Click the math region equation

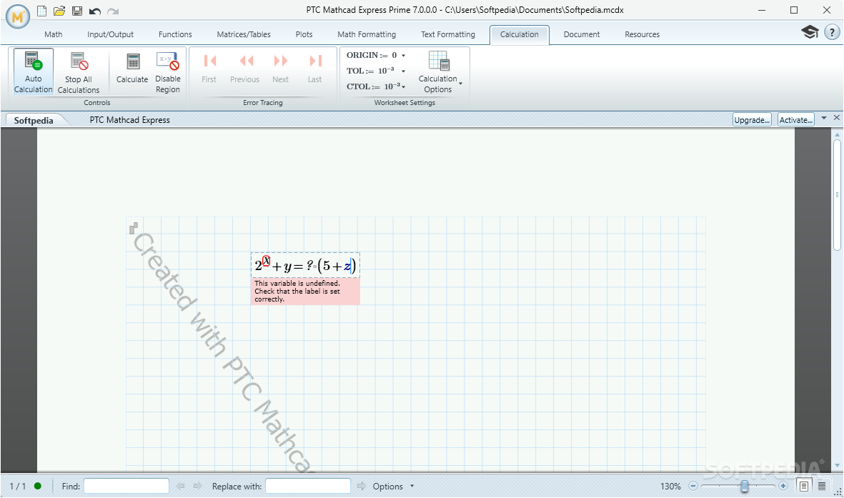tap(305, 265)
